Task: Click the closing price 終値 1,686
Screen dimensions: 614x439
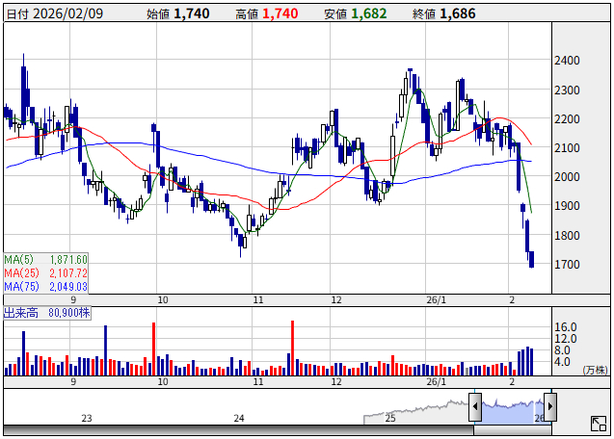Action: pos(444,13)
